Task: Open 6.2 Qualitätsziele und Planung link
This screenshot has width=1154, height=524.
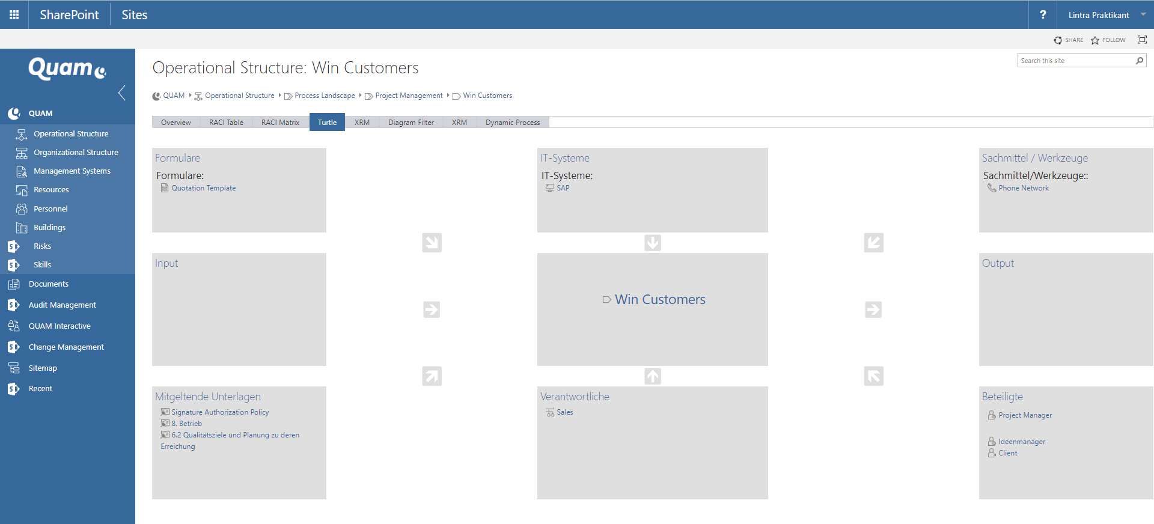Action: coord(230,440)
